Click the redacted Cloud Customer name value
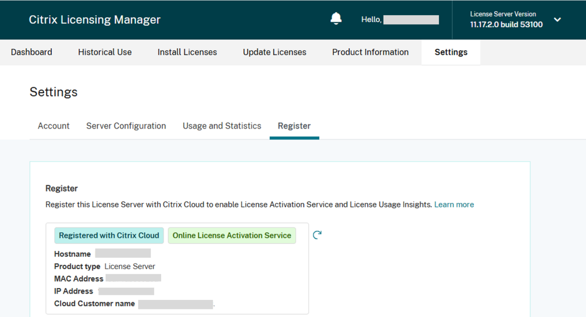Viewport: 586px width, 317px height. (x=175, y=304)
